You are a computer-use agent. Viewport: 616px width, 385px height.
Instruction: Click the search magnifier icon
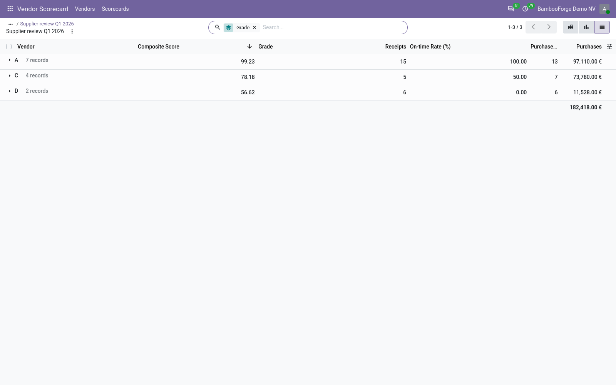[218, 27]
